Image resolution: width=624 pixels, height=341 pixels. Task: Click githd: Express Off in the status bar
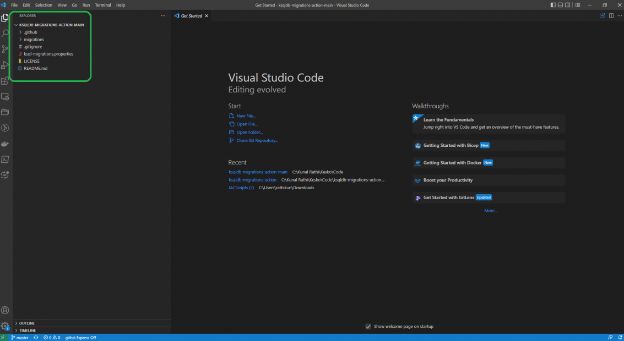[x=80, y=337]
